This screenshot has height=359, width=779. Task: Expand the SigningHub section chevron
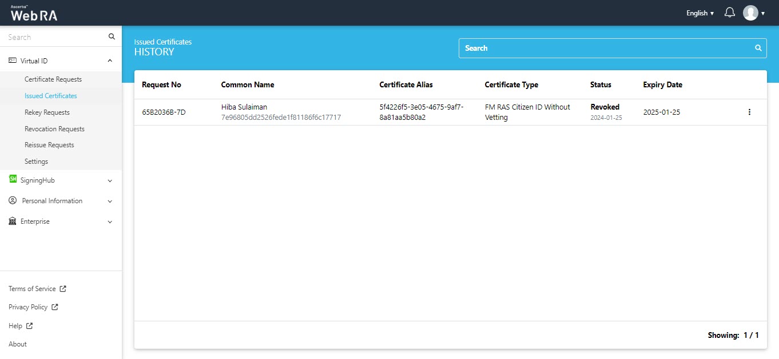coord(110,180)
